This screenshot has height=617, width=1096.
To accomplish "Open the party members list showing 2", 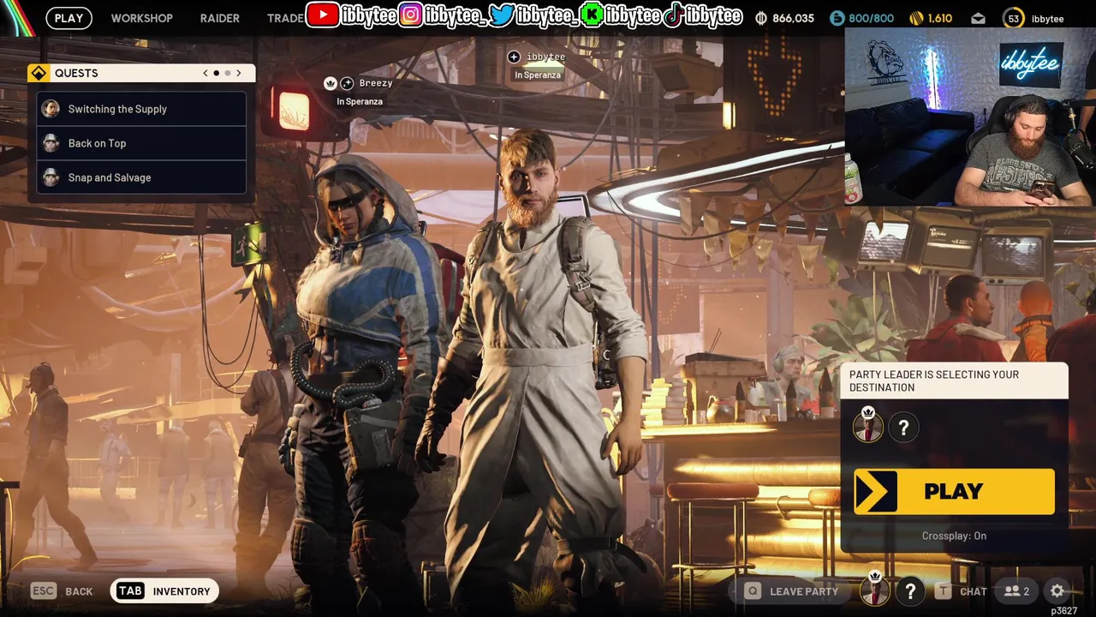I will [1017, 590].
